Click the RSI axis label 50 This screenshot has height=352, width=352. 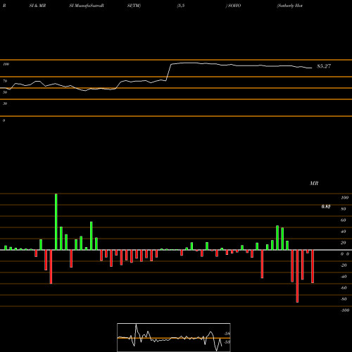click(5, 92)
